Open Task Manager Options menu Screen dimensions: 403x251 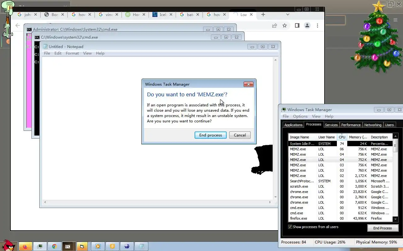(300, 116)
